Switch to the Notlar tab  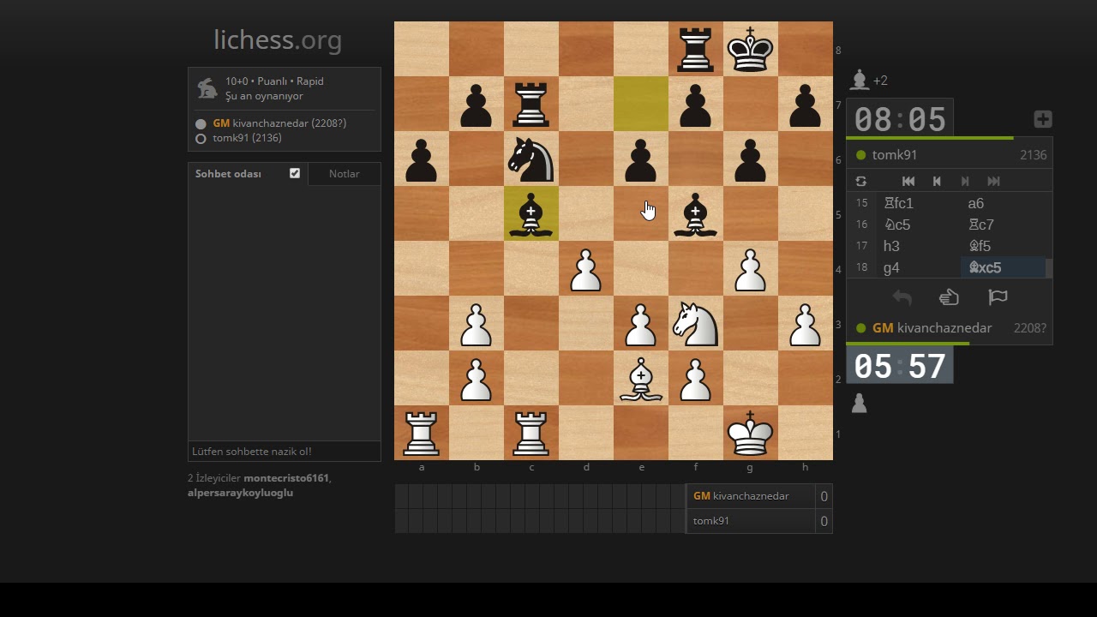pyautogui.click(x=344, y=174)
